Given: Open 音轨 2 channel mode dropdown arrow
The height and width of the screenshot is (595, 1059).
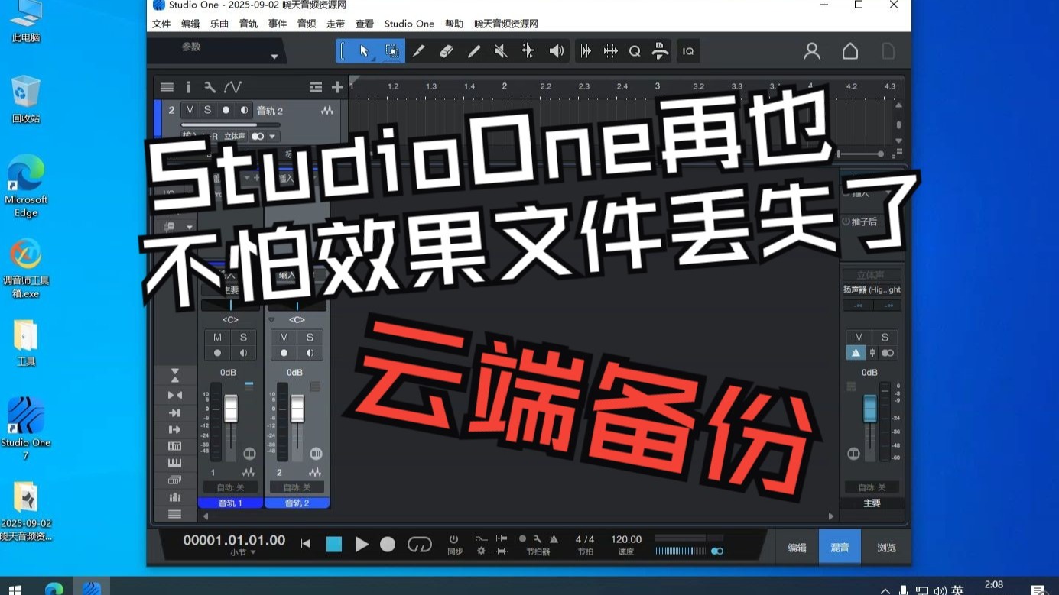Looking at the screenshot, I should [272, 137].
